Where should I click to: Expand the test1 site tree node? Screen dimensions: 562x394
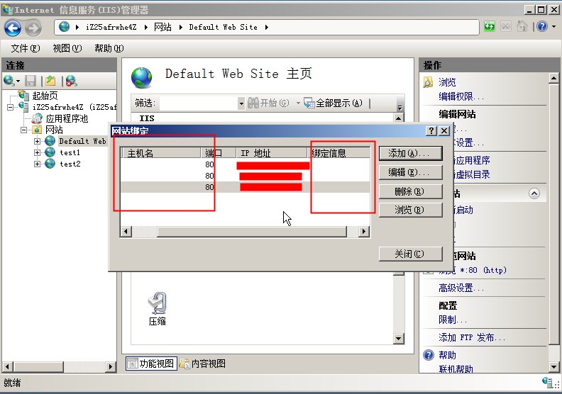coord(38,152)
